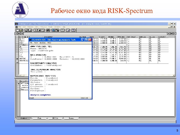Click the toolbar icon left of the dot icon
The width and height of the screenshot is (180, 135).
(x=62, y=30)
